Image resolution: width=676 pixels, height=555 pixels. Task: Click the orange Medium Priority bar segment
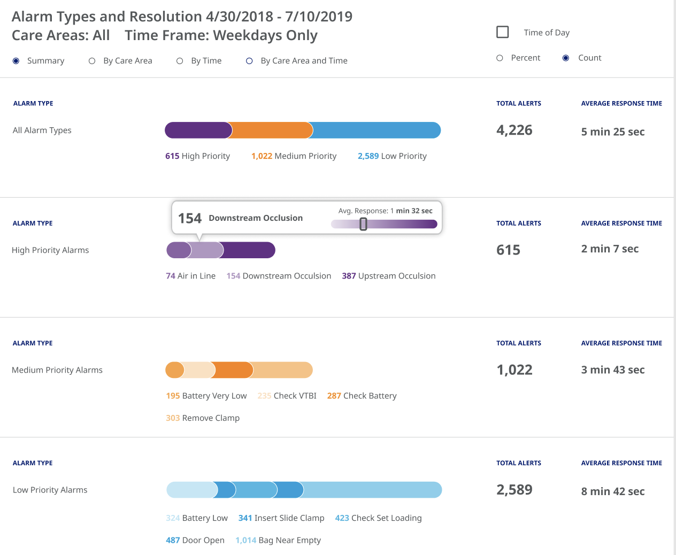(272, 130)
